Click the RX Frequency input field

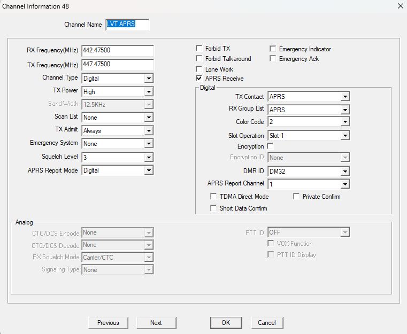pos(118,51)
